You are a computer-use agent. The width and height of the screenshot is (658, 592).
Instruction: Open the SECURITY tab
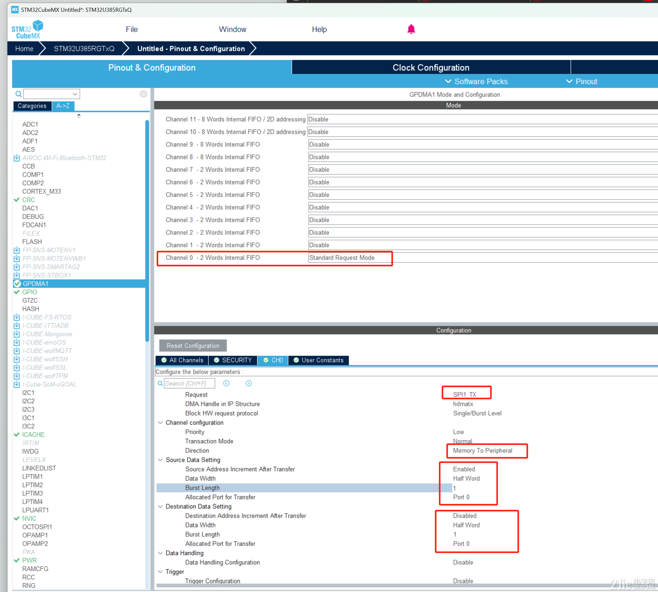(x=233, y=360)
